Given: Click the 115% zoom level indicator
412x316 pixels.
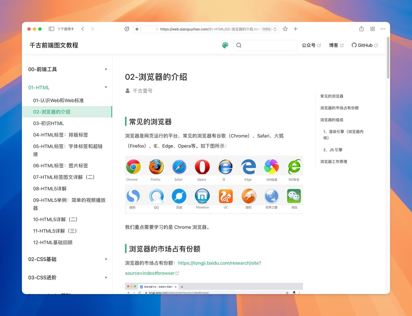Looking at the screenshot, I should (x=266, y=29).
